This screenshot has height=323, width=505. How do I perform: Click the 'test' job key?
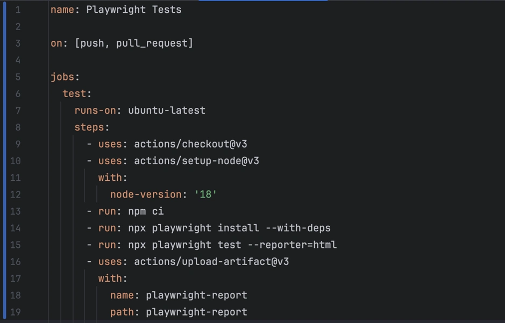(x=74, y=93)
